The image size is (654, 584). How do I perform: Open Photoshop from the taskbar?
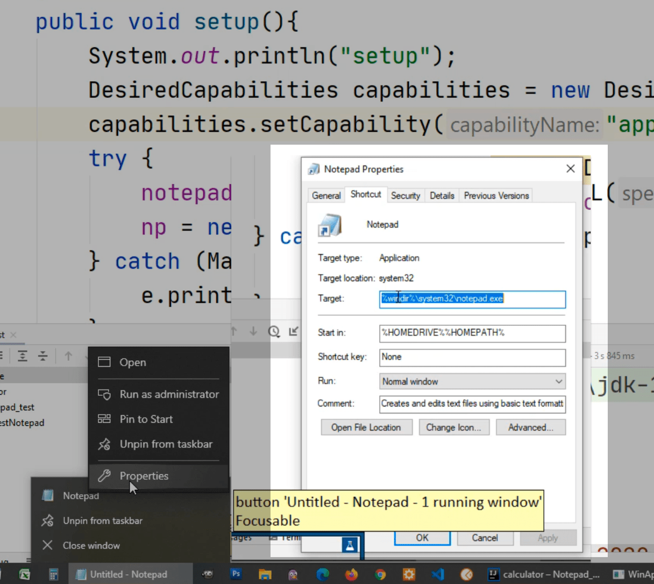coord(236,574)
